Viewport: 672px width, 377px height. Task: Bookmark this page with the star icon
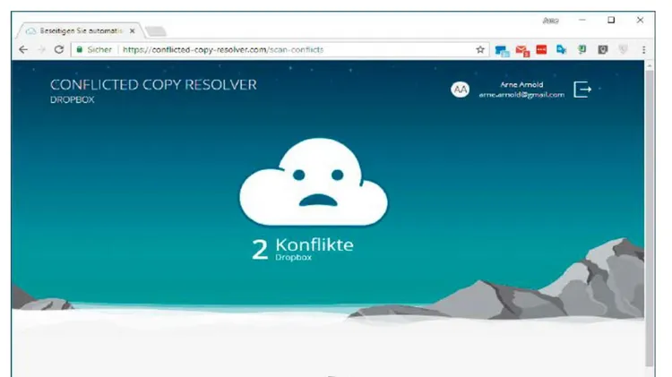tap(480, 49)
